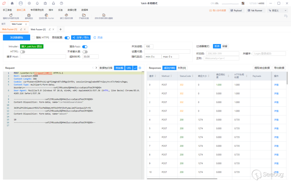
Task: Click 发送数据包 send button
Action: point(16,37)
